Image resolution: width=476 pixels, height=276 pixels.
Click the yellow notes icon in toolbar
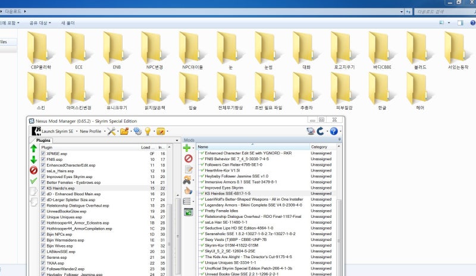161,131
